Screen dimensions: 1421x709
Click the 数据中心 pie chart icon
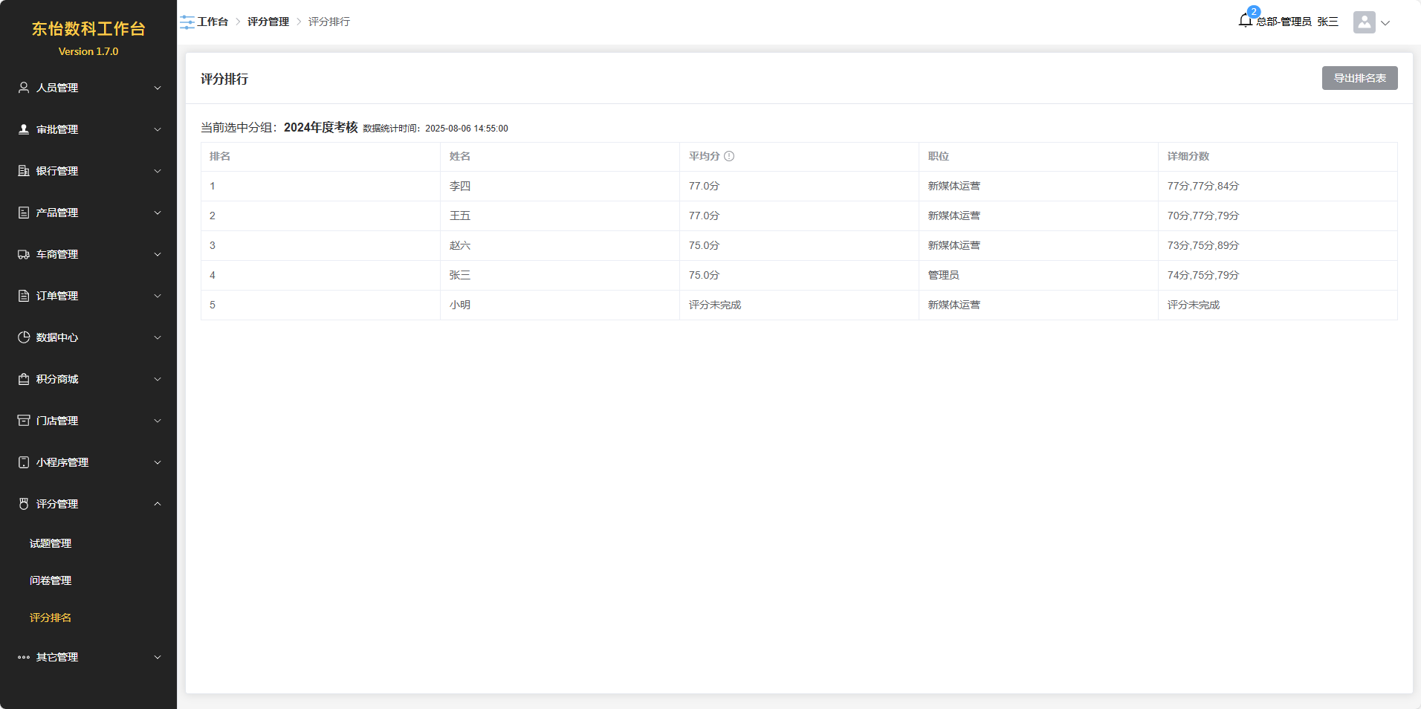pos(24,337)
